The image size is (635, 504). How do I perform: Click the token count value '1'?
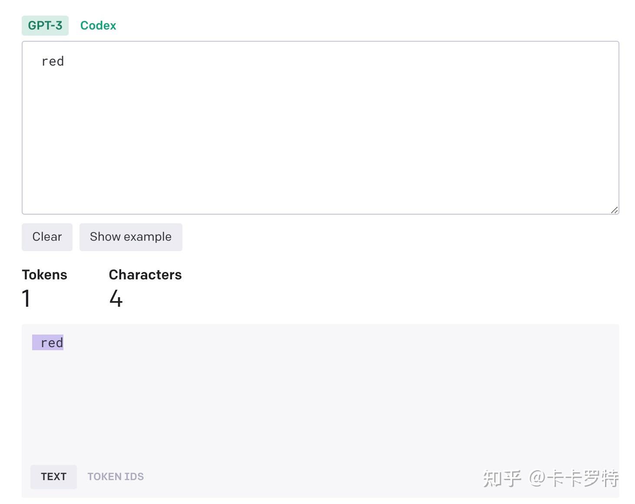click(26, 298)
